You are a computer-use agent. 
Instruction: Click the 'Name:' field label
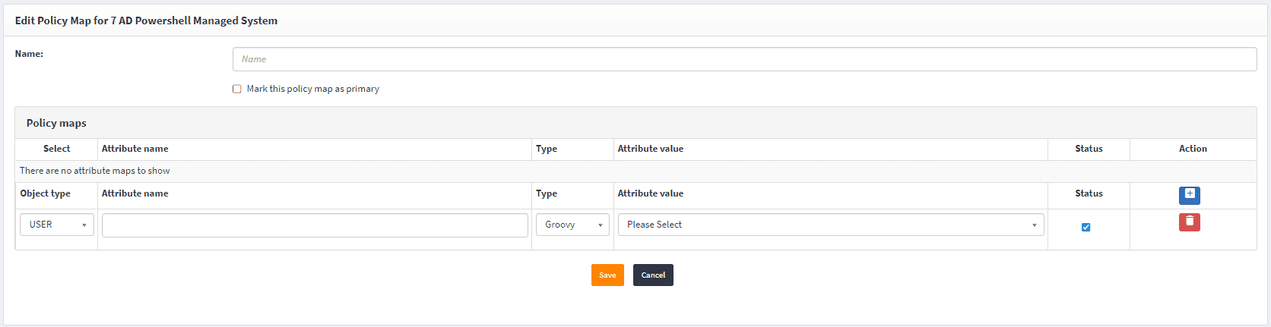pyautogui.click(x=29, y=54)
